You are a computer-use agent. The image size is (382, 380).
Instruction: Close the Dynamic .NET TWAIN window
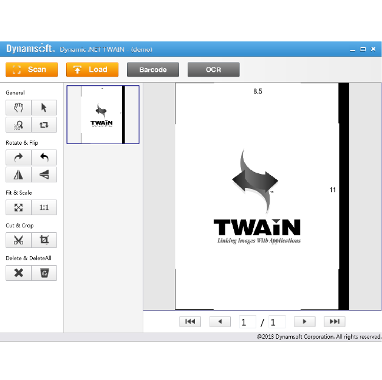click(x=373, y=49)
